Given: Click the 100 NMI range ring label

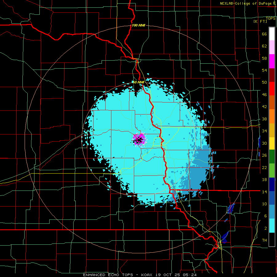Looking at the screenshot, I should pos(138,25).
